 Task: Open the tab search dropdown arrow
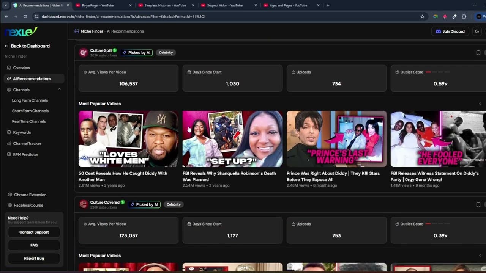click(5, 5)
